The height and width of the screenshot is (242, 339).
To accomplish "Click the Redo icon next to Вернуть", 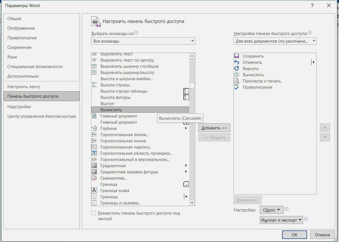I will (x=237, y=69).
